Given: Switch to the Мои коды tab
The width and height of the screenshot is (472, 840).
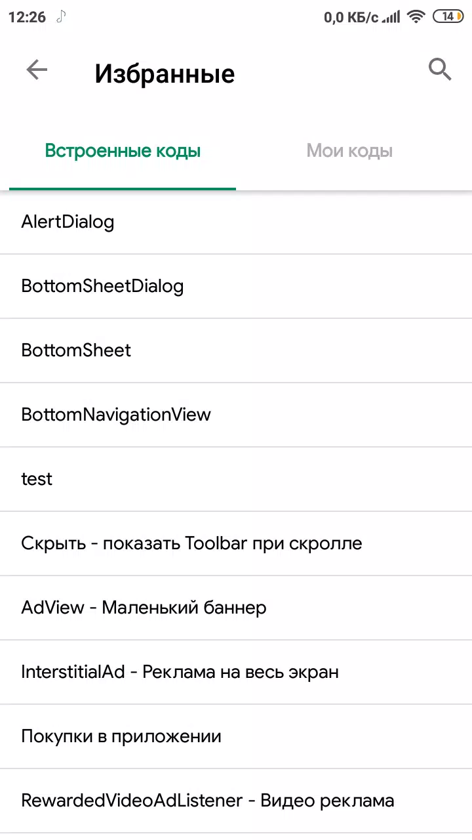Looking at the screenshot, I should coord(349,151).
